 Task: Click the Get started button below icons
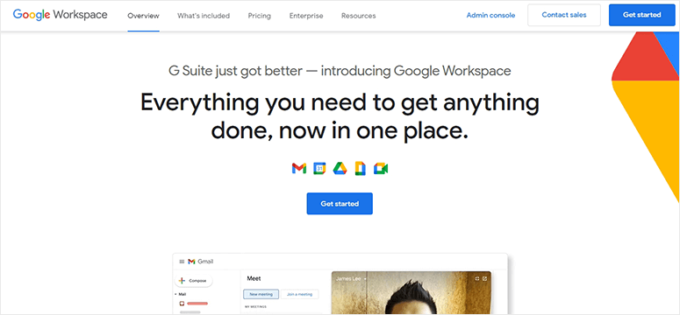[340, 203]
